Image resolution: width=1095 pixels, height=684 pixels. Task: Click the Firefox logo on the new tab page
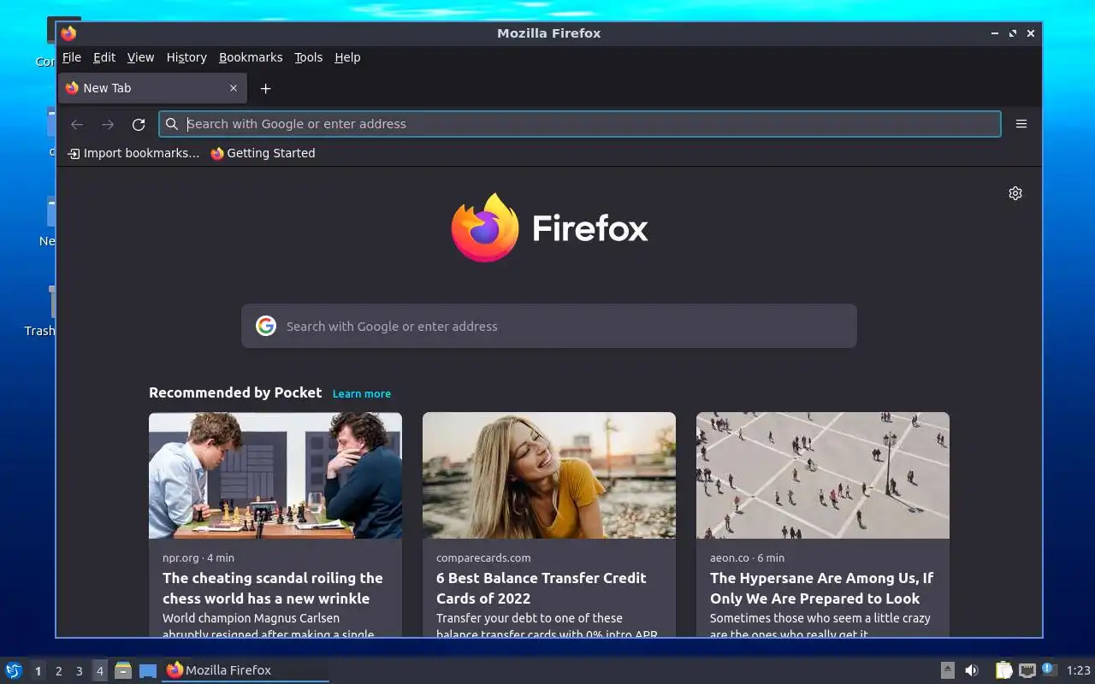549,227
